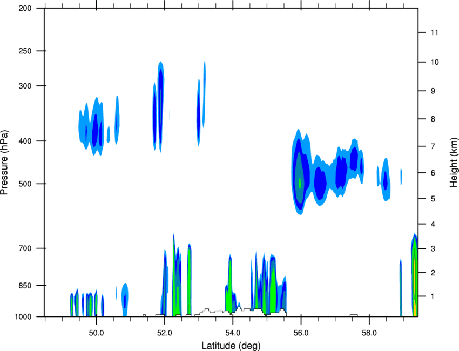Click the 300 pressure tick label

coord(25,86)
